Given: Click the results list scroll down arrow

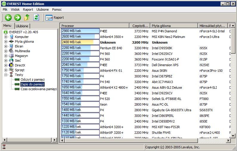Looking at the screenshot, I should (233, 136).
